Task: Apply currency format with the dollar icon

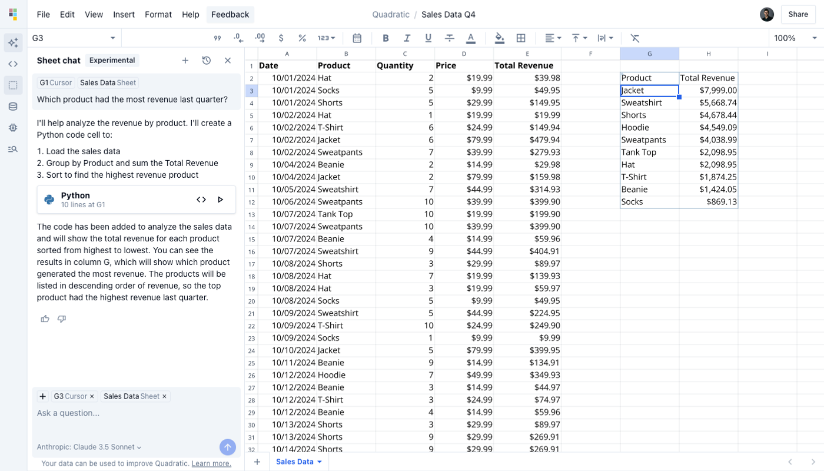Action: (281, 38)
